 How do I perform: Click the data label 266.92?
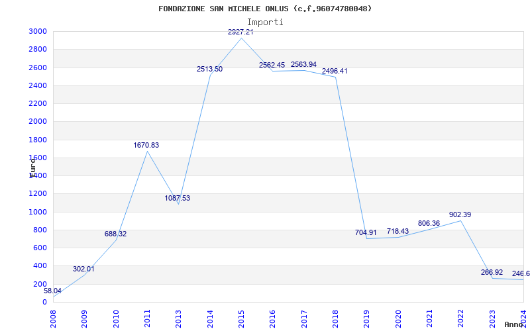tap(492, 273)
